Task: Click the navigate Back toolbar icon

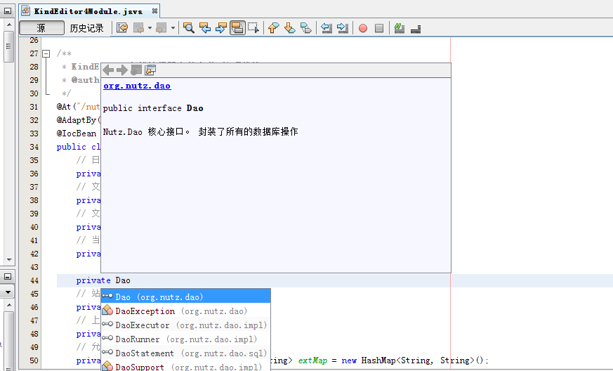Action: [139, 28]
